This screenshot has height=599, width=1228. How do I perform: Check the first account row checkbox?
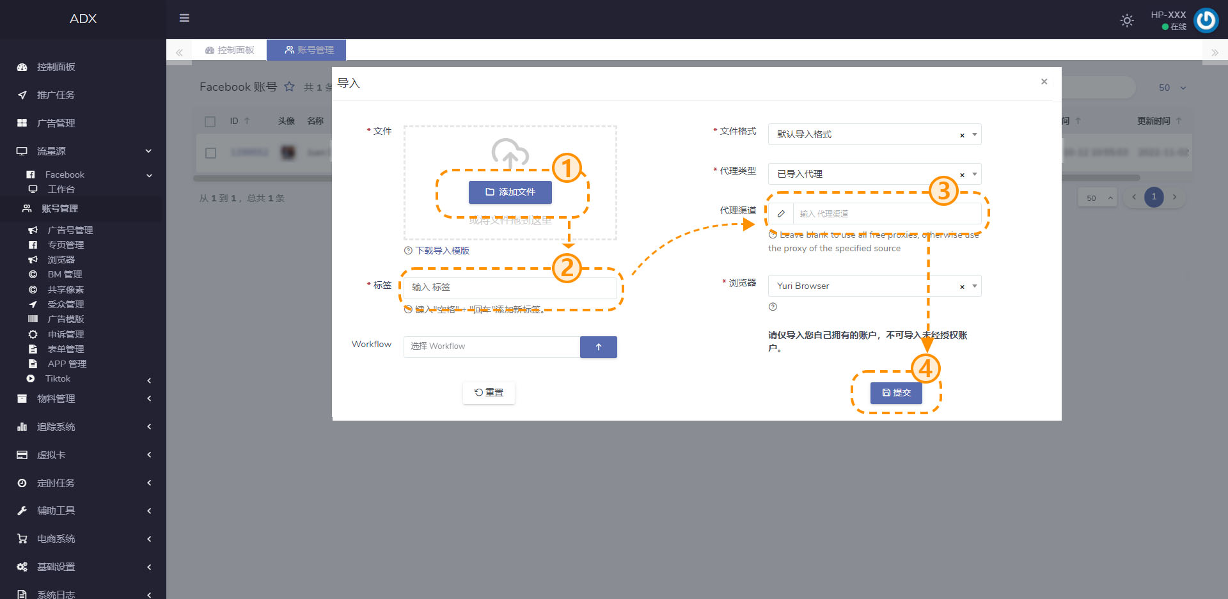click(210, 153)
